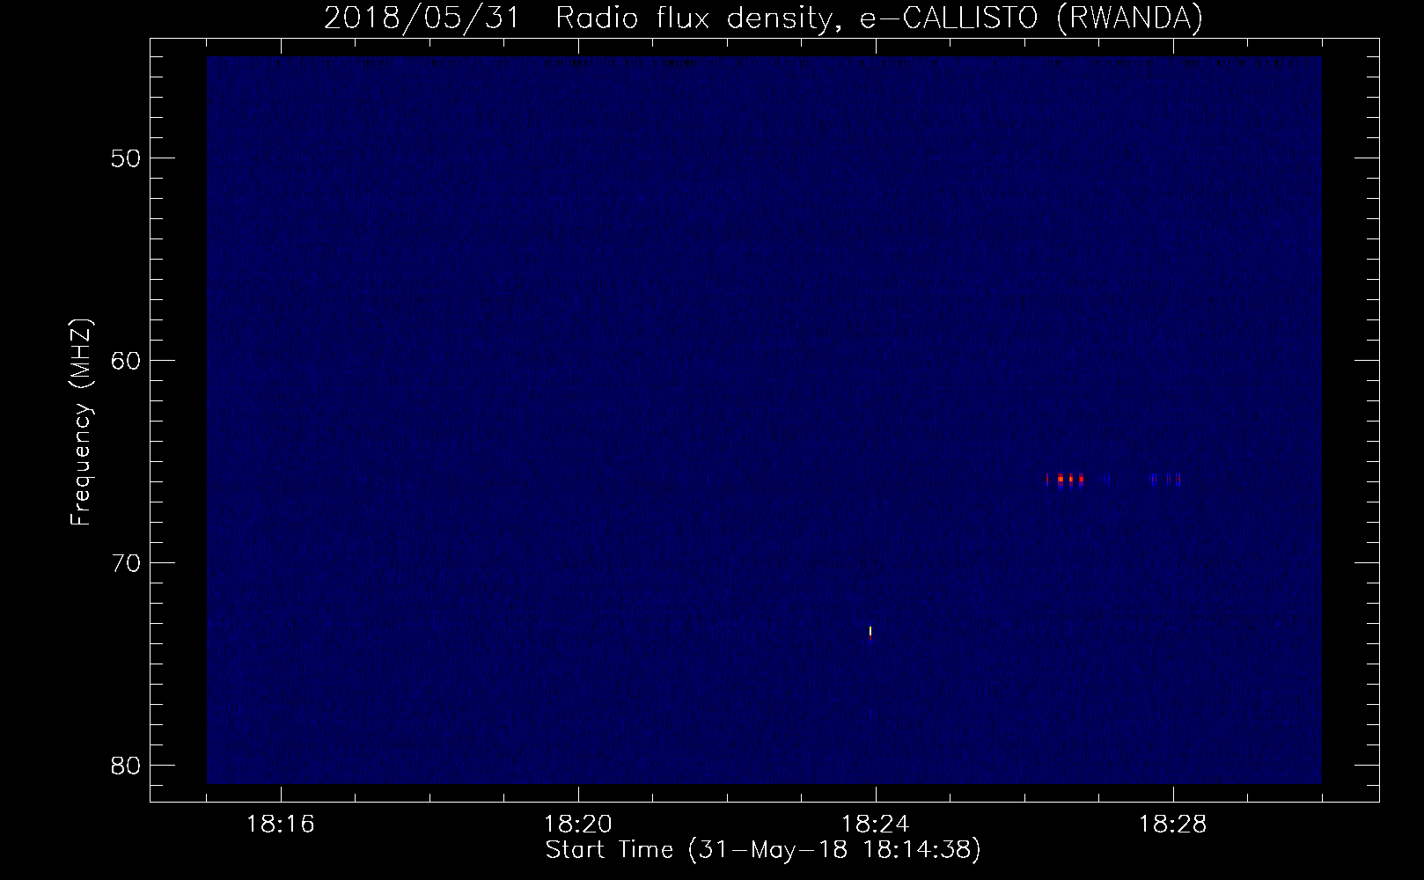Click the plot title mentioning e-CALLISTO (RWANDA)
The width and height of the screenshot is (1424, 880).
point(763,18)
